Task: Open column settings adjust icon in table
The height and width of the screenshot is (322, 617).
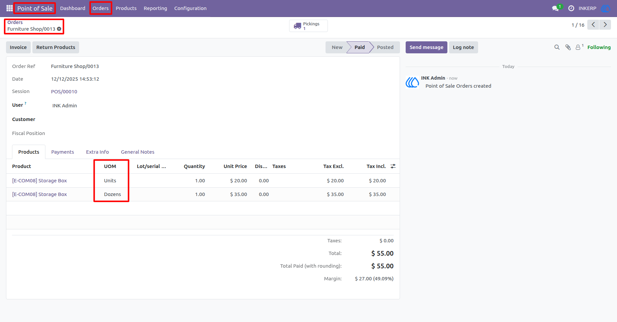Action: 393,166
